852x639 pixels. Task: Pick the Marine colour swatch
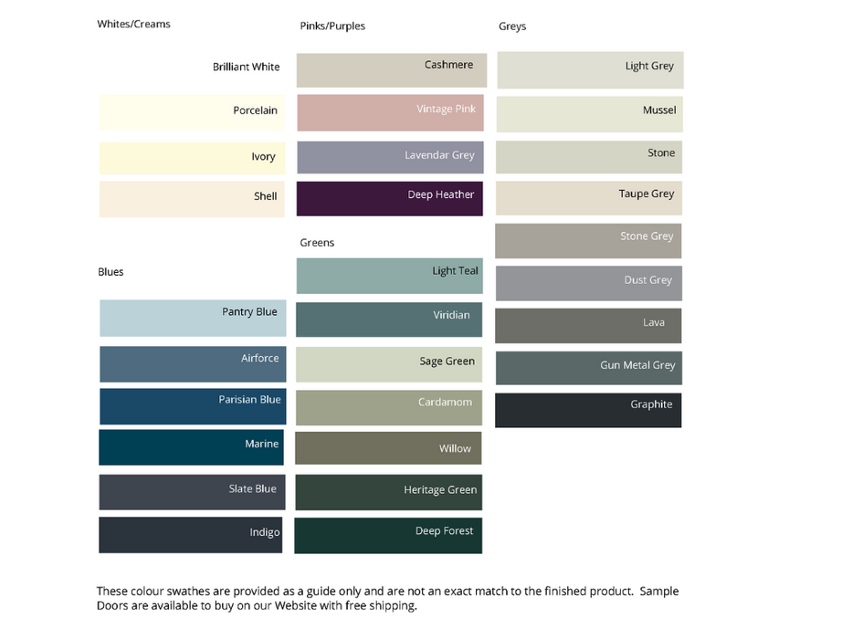point(191,447)
